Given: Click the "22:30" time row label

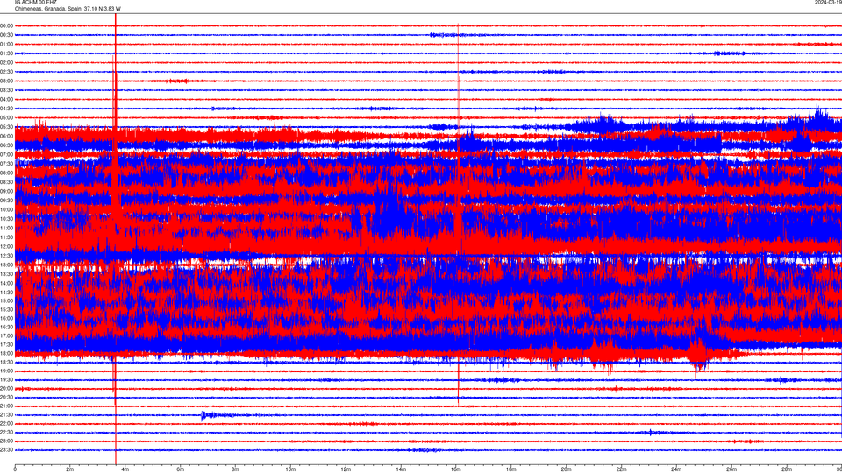Looking at the screenshot, I should 6,432.
